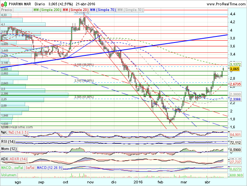Click the Volumen panel label
This screenshot has width=247, height=186.
9,175
